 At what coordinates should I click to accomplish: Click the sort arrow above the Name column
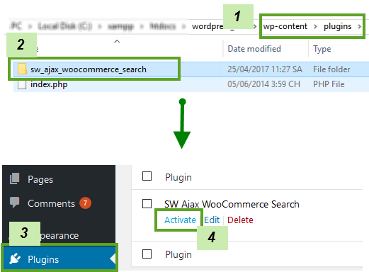coord(117,42)
